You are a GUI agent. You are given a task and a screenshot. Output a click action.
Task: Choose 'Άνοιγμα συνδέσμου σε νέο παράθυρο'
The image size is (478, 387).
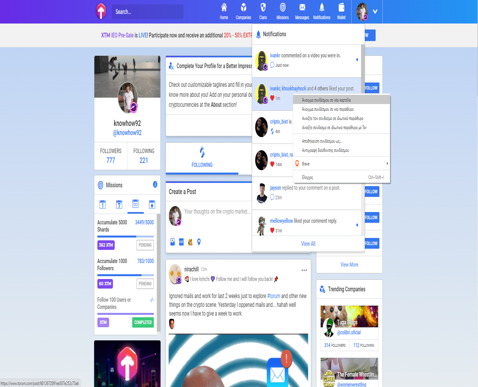(x=341, y=109)
